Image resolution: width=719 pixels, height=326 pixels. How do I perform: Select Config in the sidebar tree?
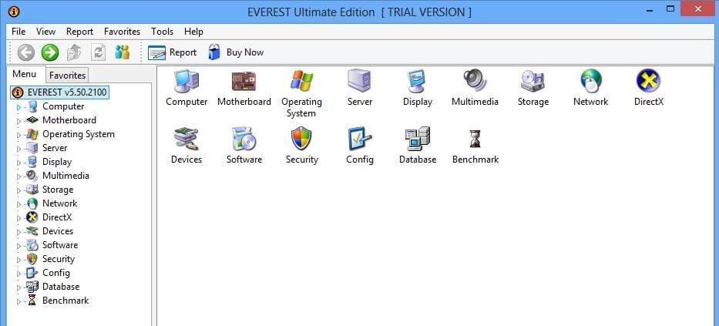pyautogui.click(x=56, y=273)
